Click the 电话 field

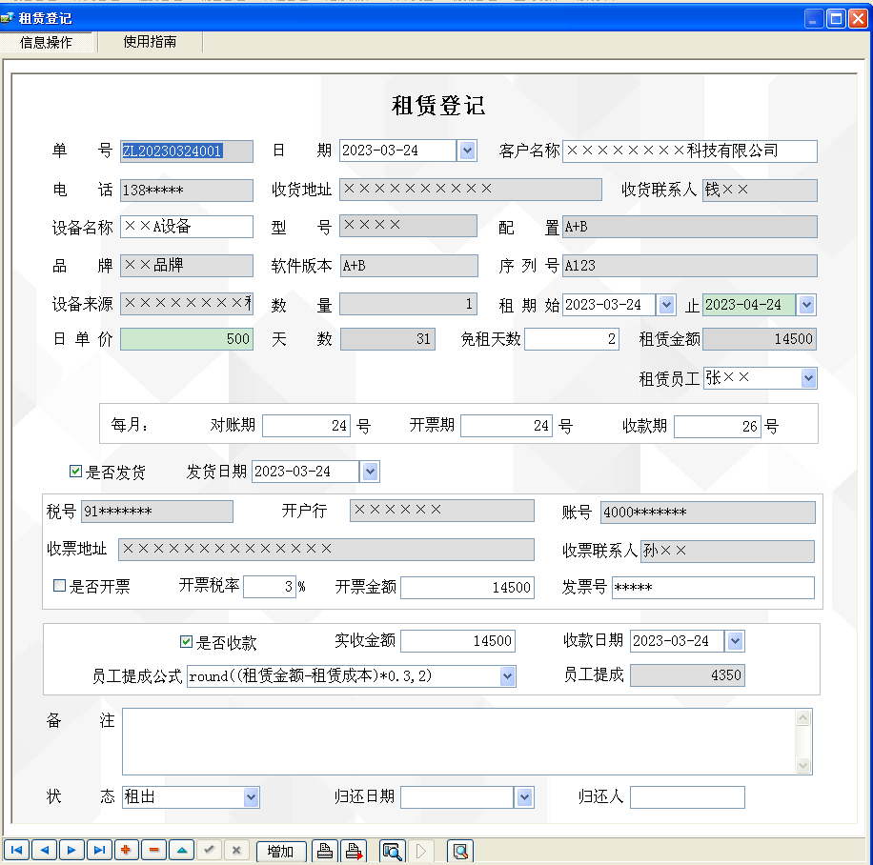(187, 191)
